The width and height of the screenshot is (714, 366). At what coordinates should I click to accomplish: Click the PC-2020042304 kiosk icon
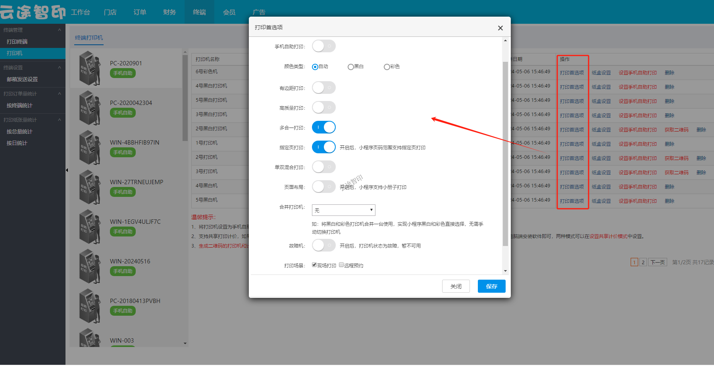point(90,108)
